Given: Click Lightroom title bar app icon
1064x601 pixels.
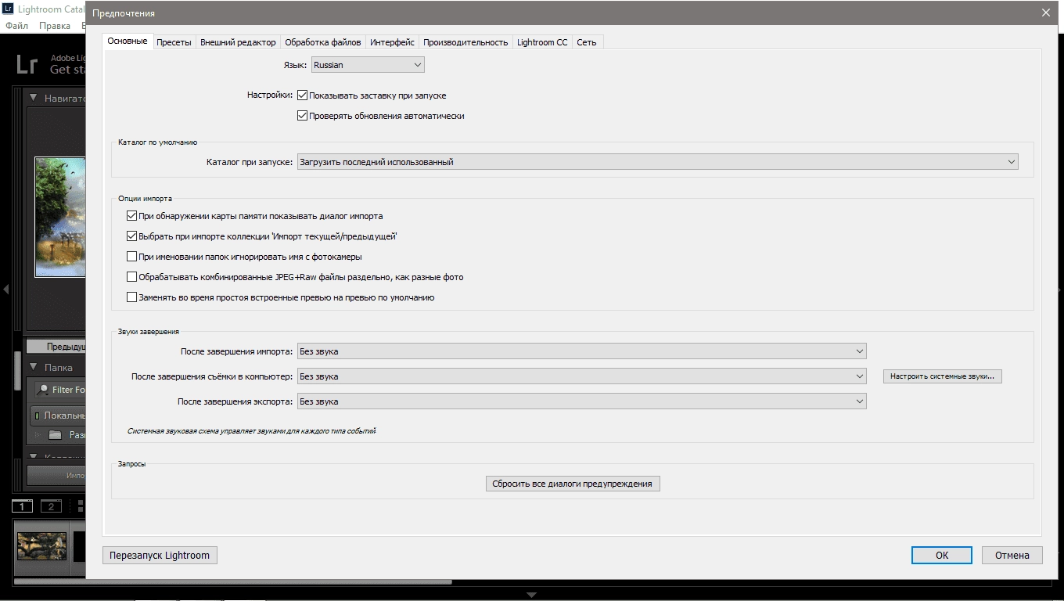Looking at the screenshot, I should [x=8, y=8].
